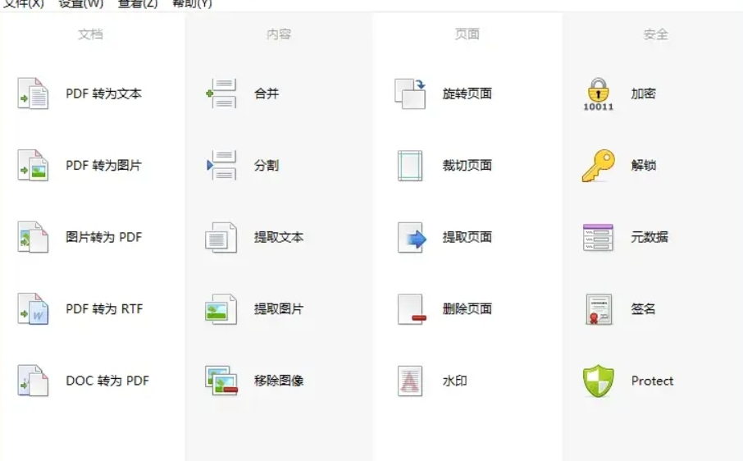The width and height of the screenshot is (743, 461).
Task: Click the remove images (移除图像) icon
Action: (x=221, y=381)
